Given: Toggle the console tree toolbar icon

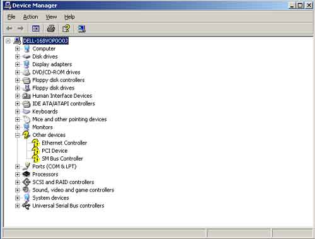Looking at the screenshot, I should click(x=35, y=28).
